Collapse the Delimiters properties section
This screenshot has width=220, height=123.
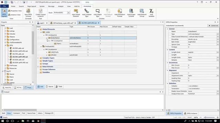[167, 83]
